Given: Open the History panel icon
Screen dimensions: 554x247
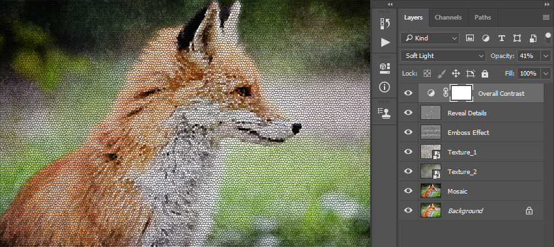Looking at the screenshot, I should pyautogui.click(x=385, y=23).
